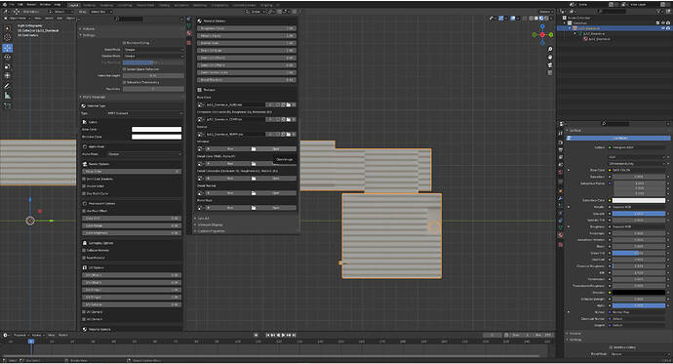Enable Double Sided option
The height and width of the screenshot is (364, 673).
[84, 186]
